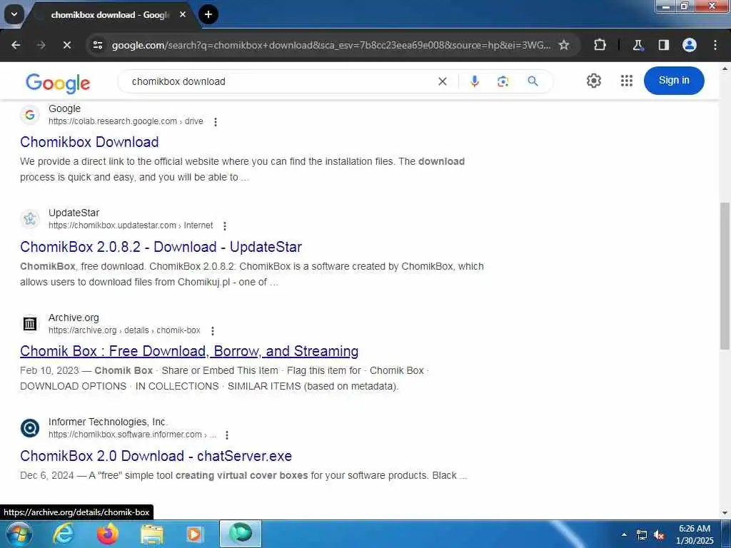Open the Google apps grid
The height and width of the screenshot is (548, 731).
coord(627,81)
